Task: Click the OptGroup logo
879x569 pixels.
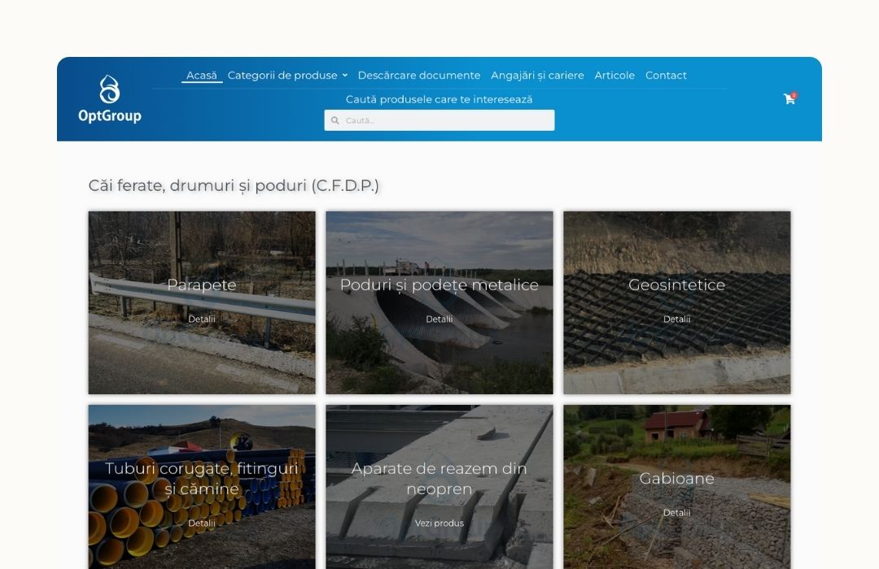Action: [110, 99]
